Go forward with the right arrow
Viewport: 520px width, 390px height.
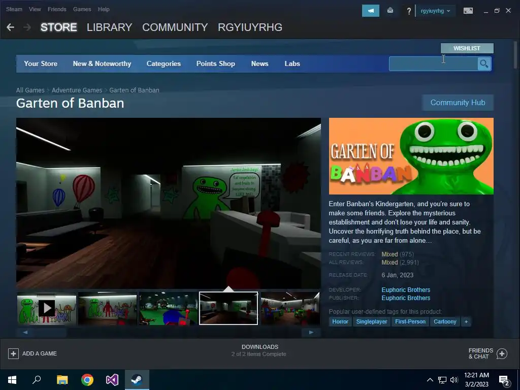(x=27, y=27)
